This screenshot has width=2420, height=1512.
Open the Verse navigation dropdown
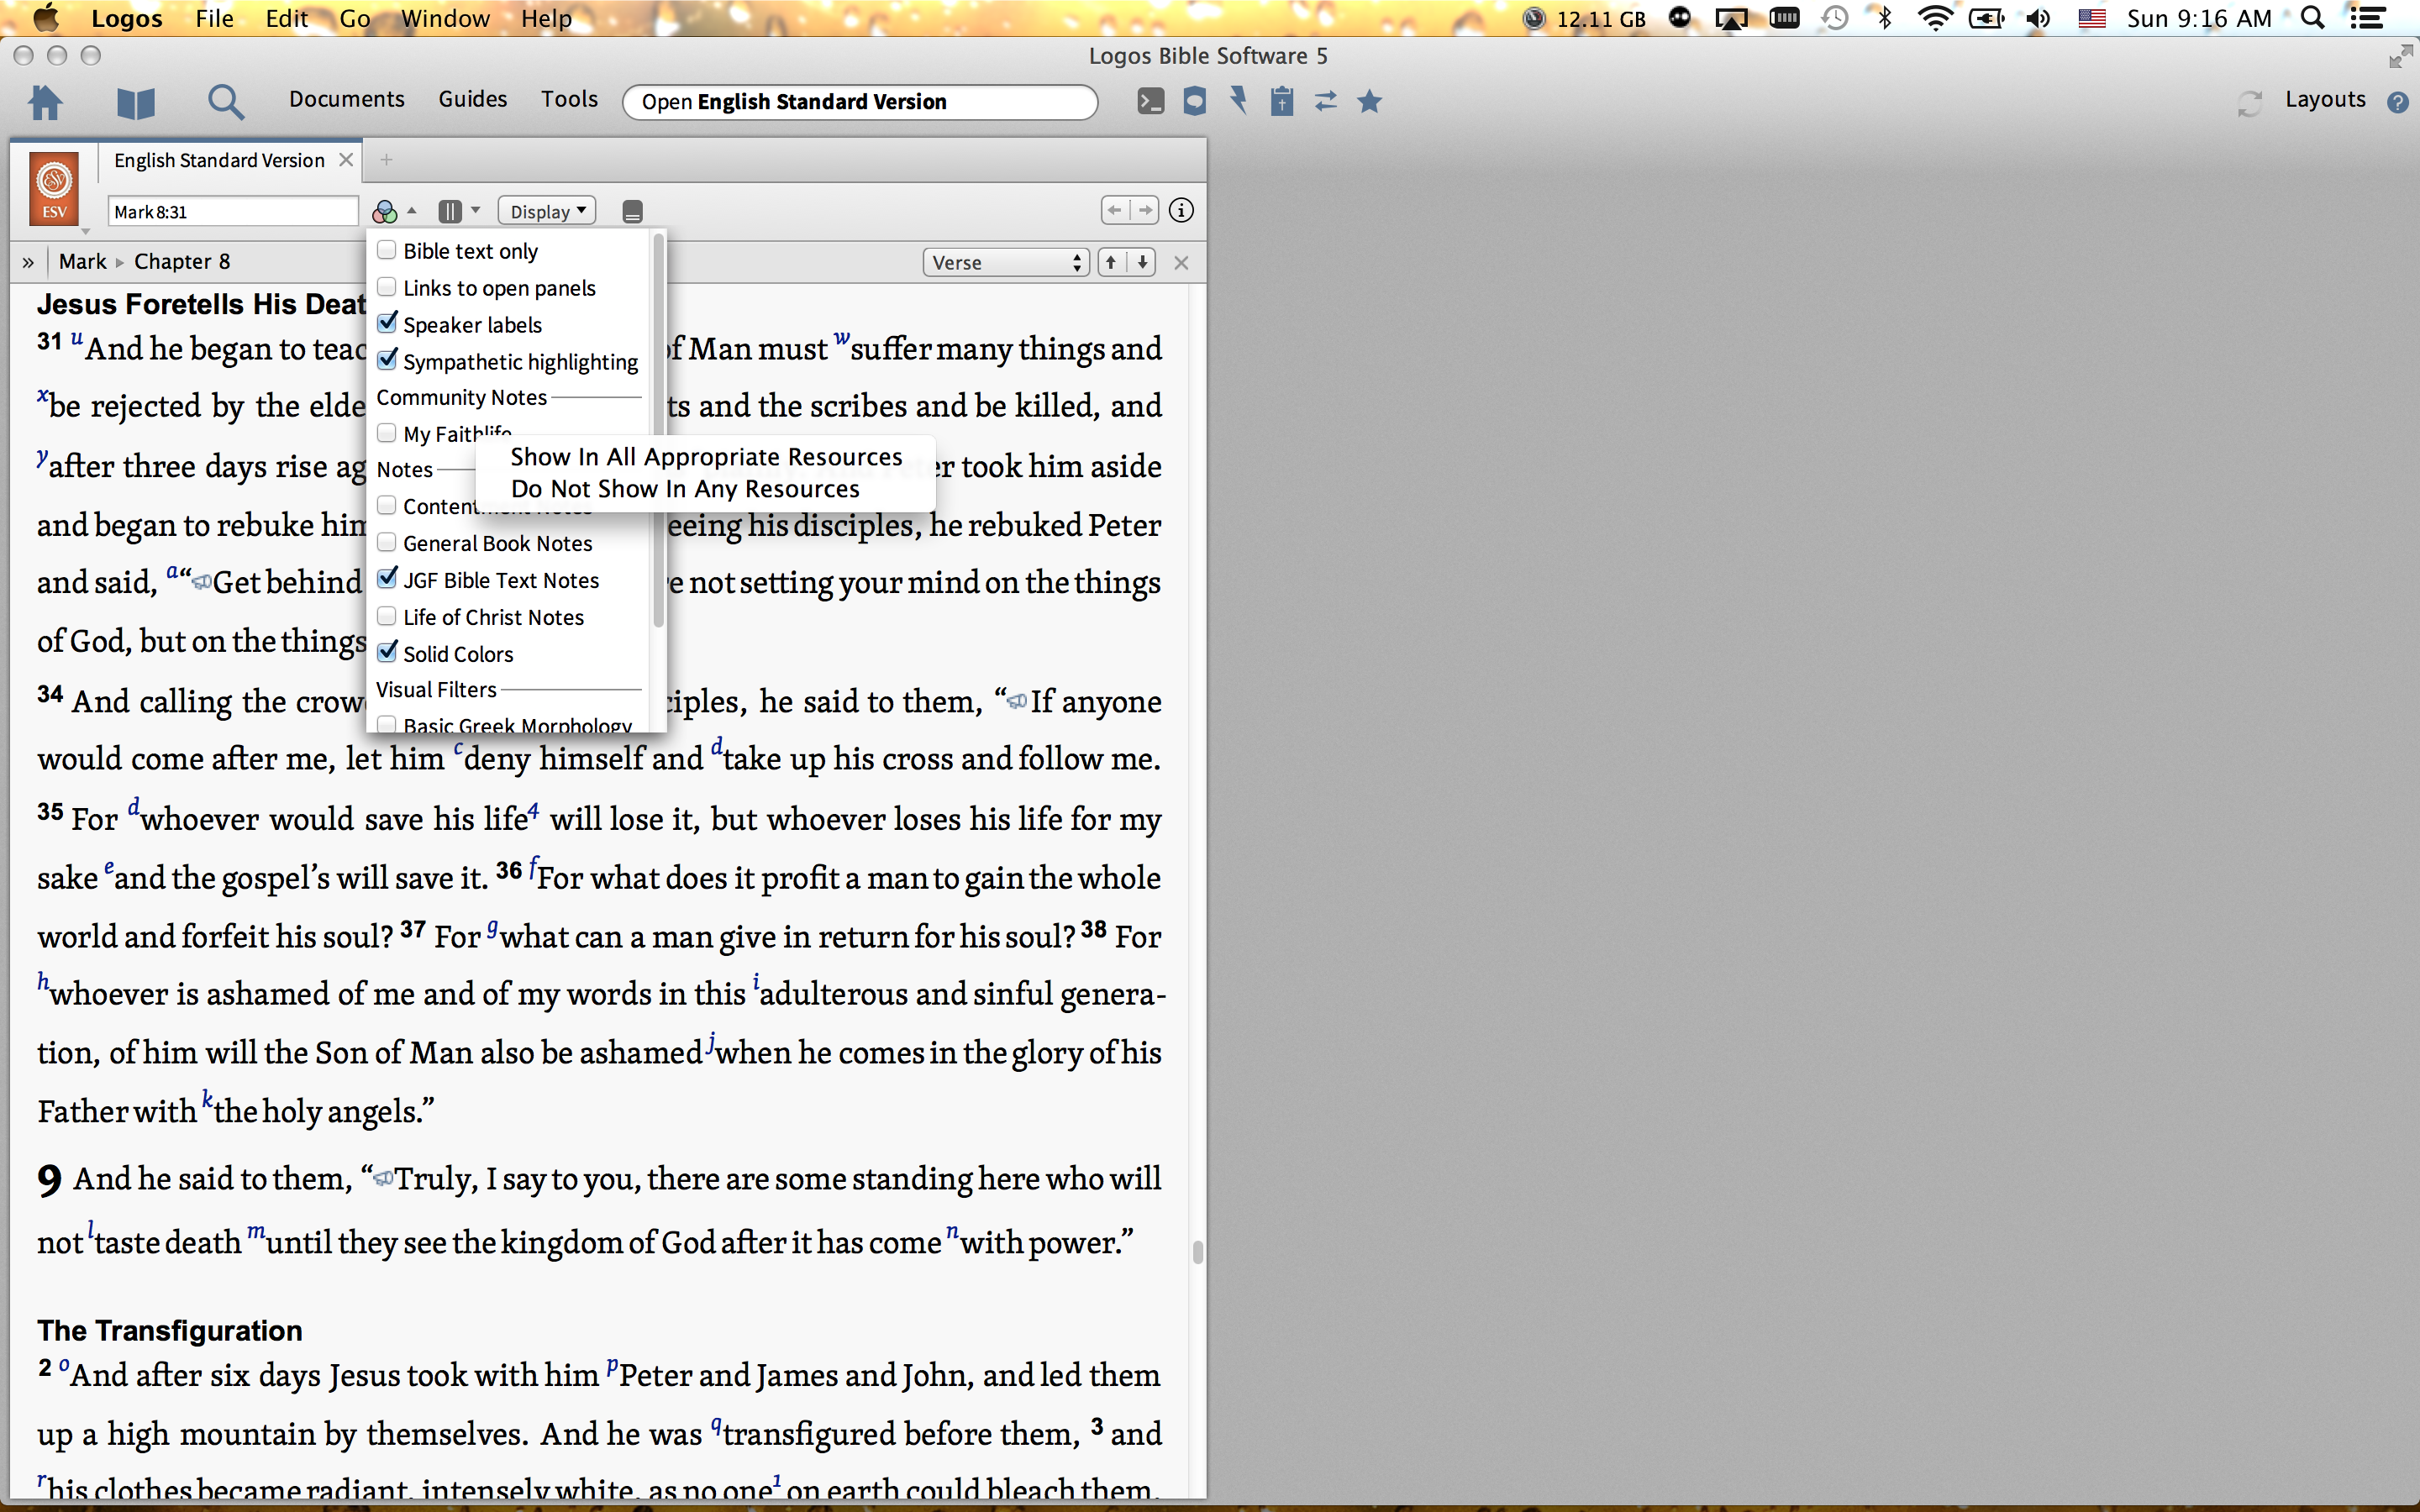click(x=1005, y=263)
